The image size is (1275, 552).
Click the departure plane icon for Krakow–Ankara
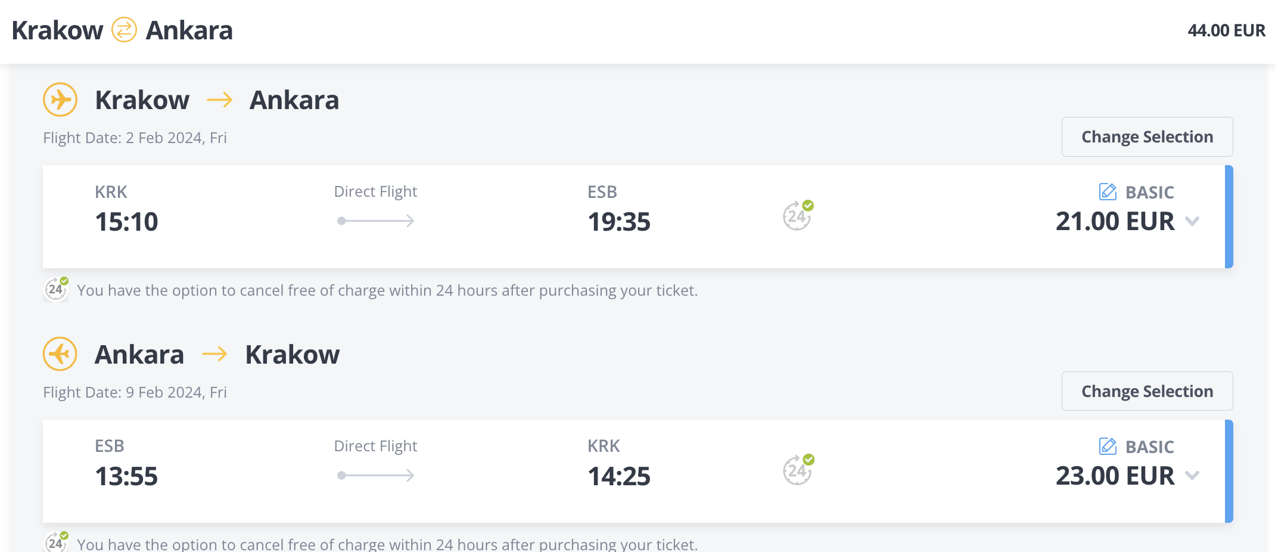click(60, 100)
